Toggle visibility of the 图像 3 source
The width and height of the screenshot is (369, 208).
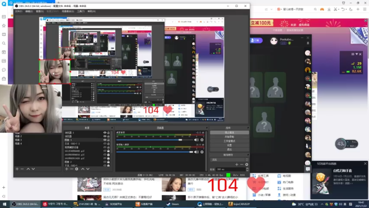tap(105, 140)
